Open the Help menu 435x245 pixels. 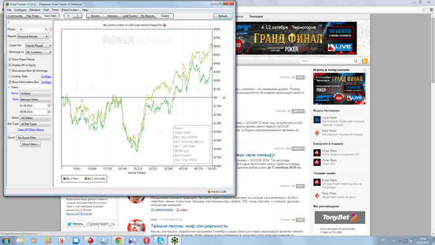85,10
